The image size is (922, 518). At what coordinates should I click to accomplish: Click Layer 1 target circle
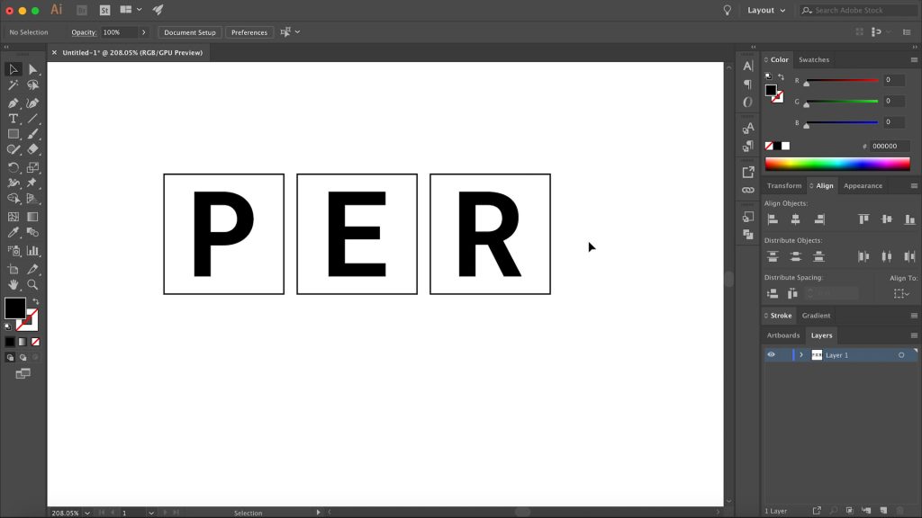click(900, 354)
